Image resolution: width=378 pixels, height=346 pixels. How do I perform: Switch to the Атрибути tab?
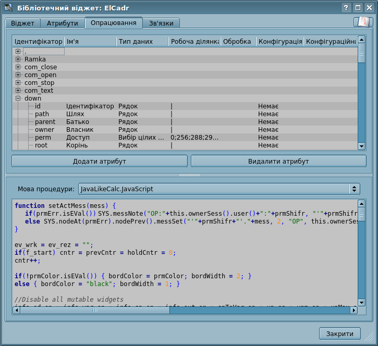(x=62, y=23)
